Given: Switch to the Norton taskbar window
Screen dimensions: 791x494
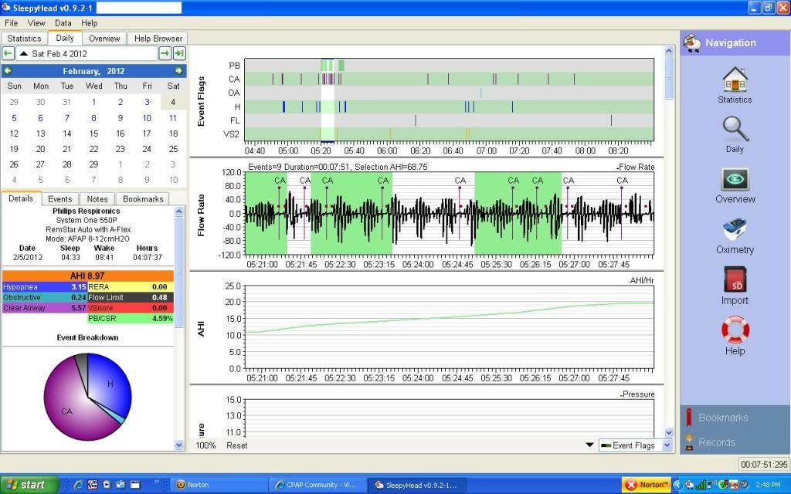Looking at the screenshot, I should click(x=219, y=485).
